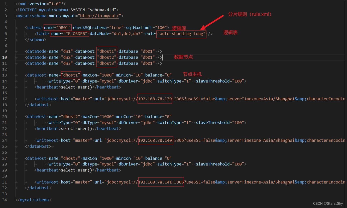The height and width of the screenshot is (208, 347).
Task: Click line number 1 in the gutter
Action: point(5,4)
